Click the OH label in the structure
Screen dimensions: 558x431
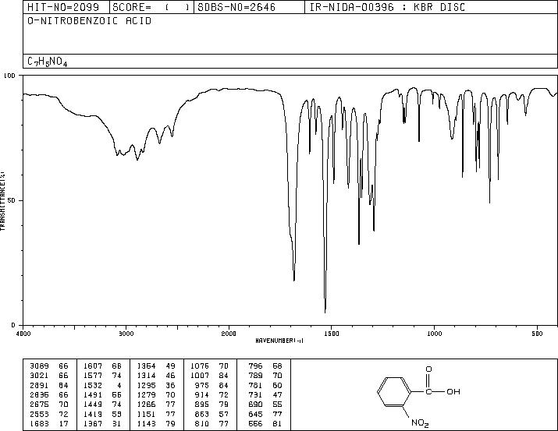coord(453,391)
